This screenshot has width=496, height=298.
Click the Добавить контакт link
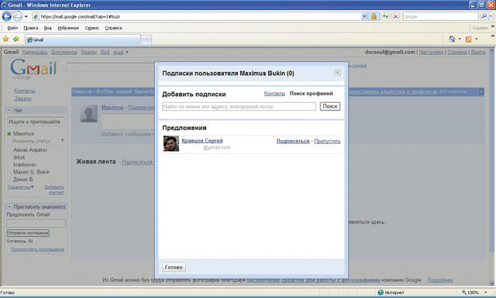coord(54,190)
